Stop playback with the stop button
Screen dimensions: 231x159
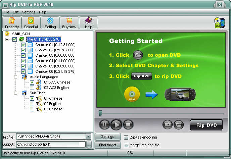[x=128, y=125]
